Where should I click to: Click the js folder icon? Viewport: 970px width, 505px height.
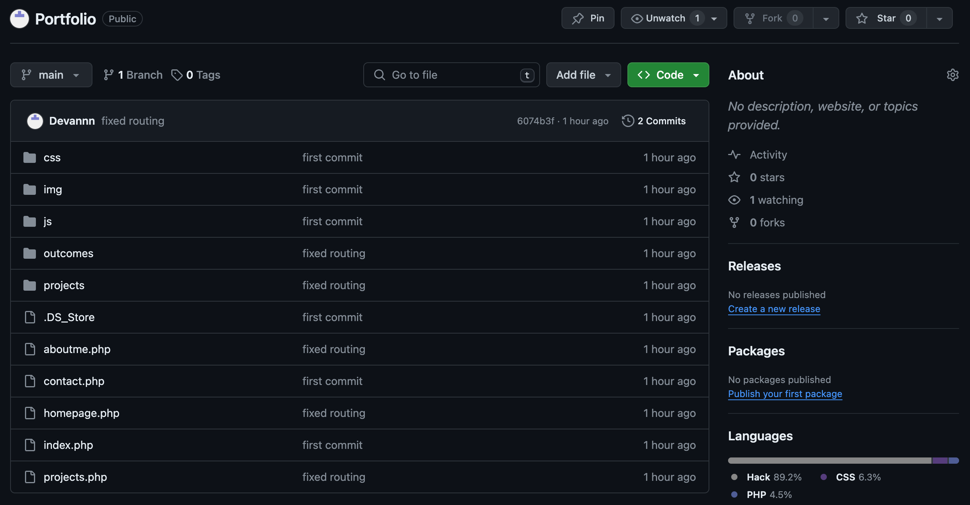pos(30,221)
